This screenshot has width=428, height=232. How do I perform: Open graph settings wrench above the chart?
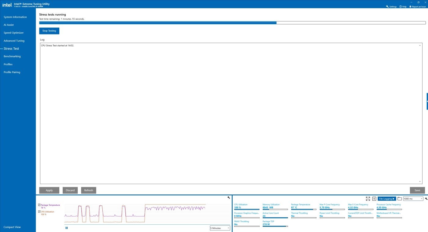point(229,198)
